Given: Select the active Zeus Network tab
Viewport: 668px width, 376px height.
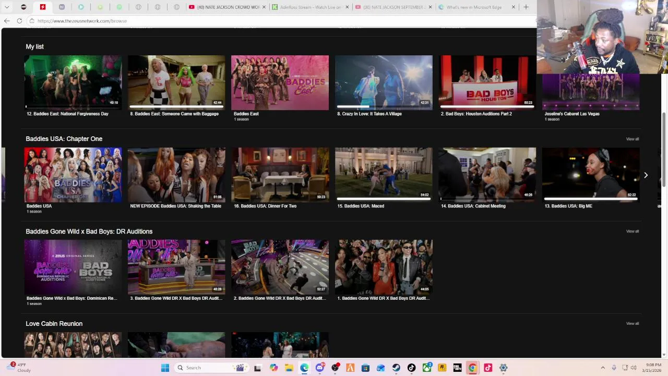Looking at the screenshot, I should point(43,7).
